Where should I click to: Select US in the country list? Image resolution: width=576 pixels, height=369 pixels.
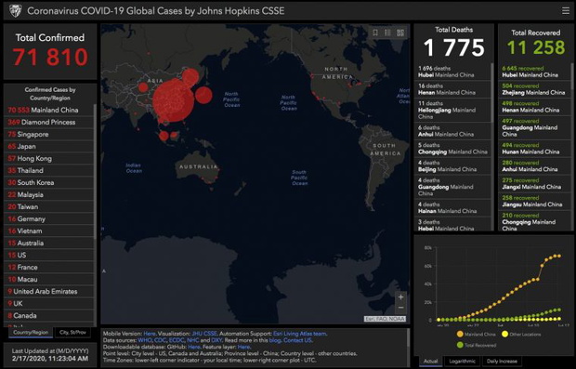[x=49, y=255]
